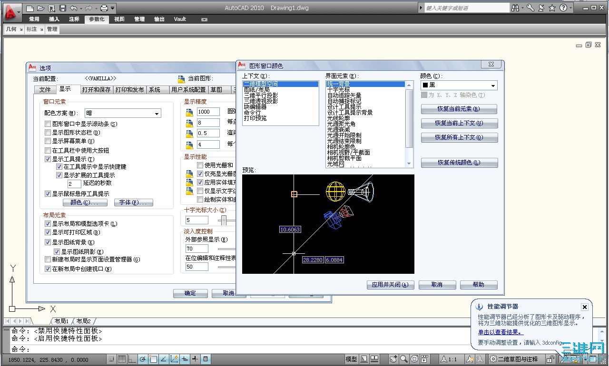Enable 新建布局时显示页面设置管理器 checkbox
Image resolution: width=609 pixels, height=366 pixels.
(x=48, y=260)
